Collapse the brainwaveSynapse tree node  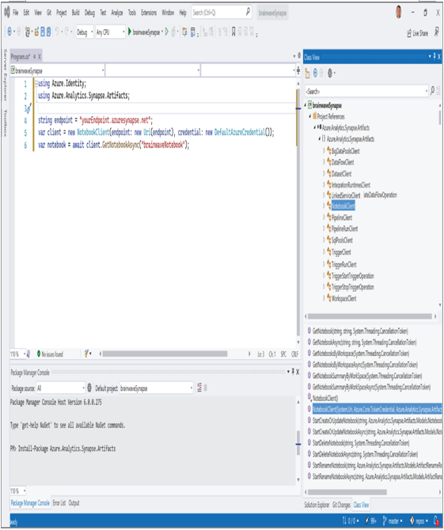pyautogui.click(x=305, y=105)
